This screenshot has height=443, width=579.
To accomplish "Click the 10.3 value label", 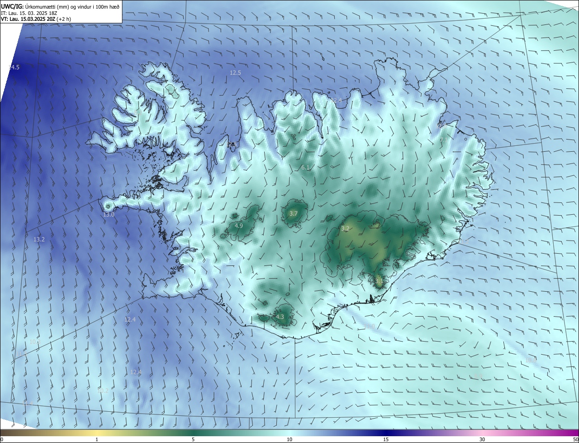I will [x=35, y=342].
